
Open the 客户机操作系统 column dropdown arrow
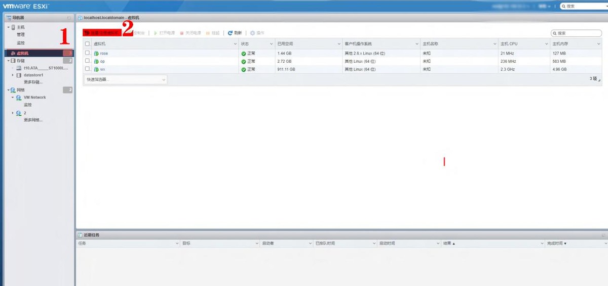416,44
